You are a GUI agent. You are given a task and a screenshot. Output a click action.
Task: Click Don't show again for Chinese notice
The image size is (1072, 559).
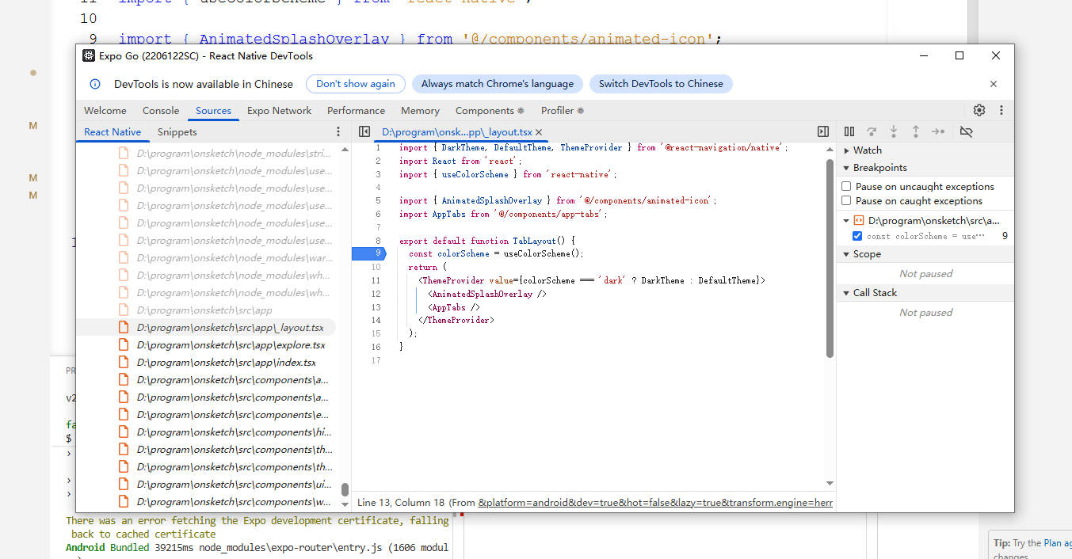point(355,83)
